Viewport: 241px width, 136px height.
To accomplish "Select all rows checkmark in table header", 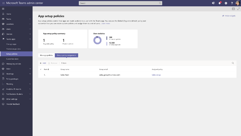I will (41, 69).
